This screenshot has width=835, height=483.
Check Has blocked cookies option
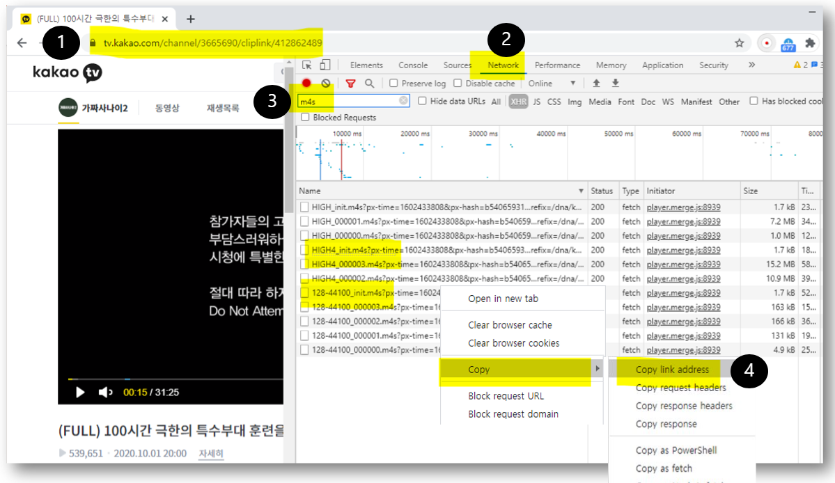coord(754,100)
